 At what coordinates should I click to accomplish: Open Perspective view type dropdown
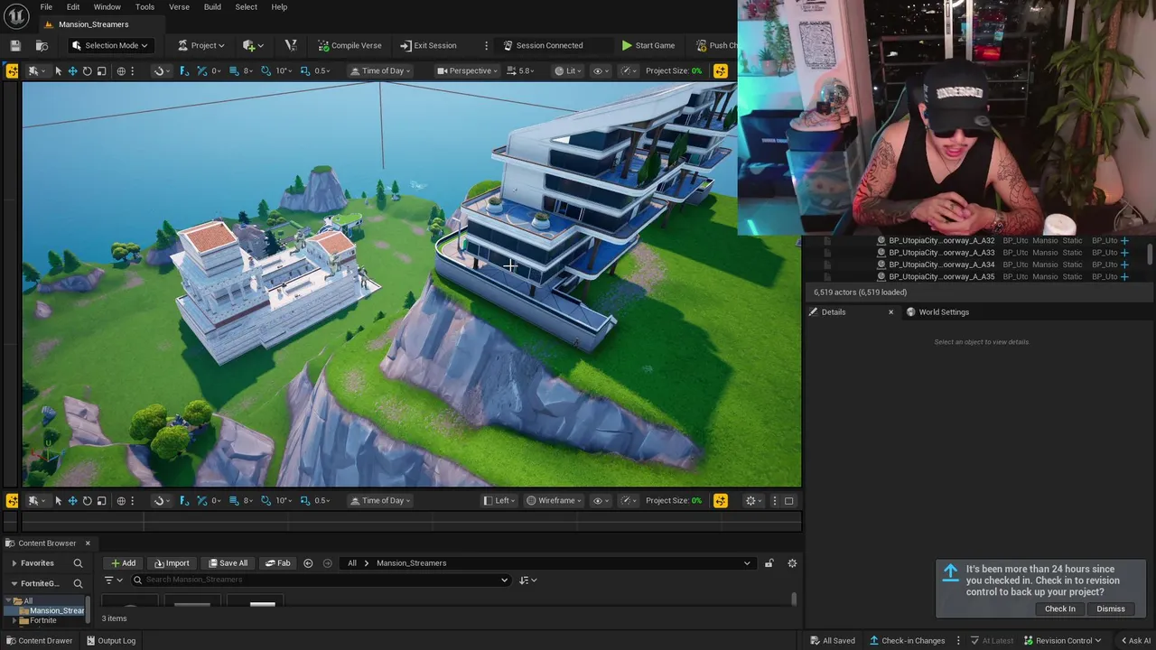(x=467, y=70)
